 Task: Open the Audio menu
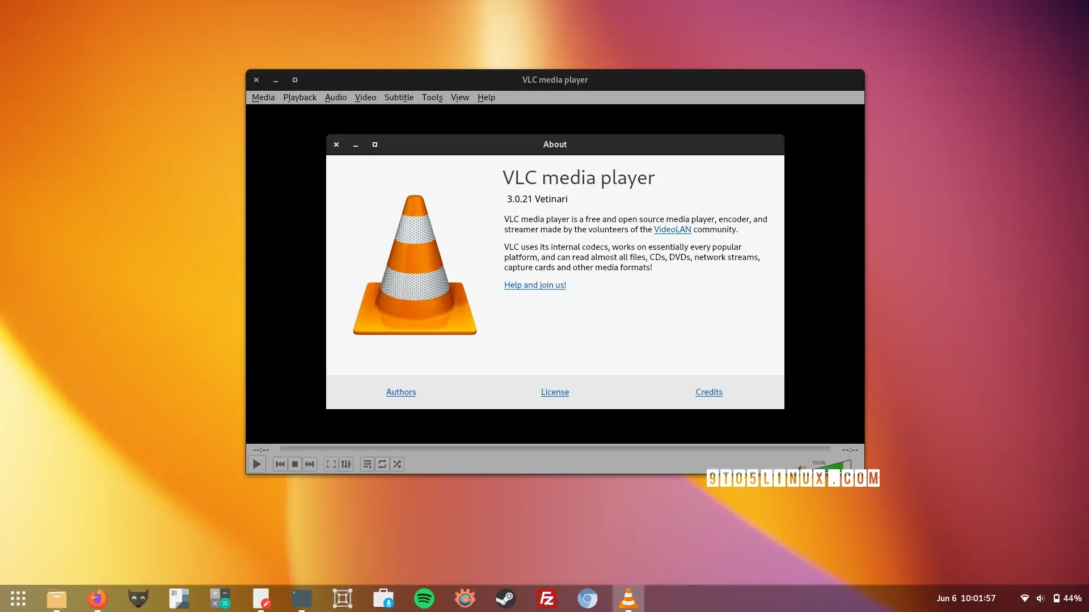tap(336, 97)
